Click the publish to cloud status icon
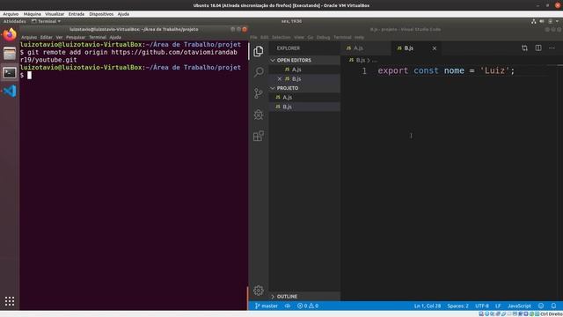This screenshot has height=317, width=563. tap(288, 306)
